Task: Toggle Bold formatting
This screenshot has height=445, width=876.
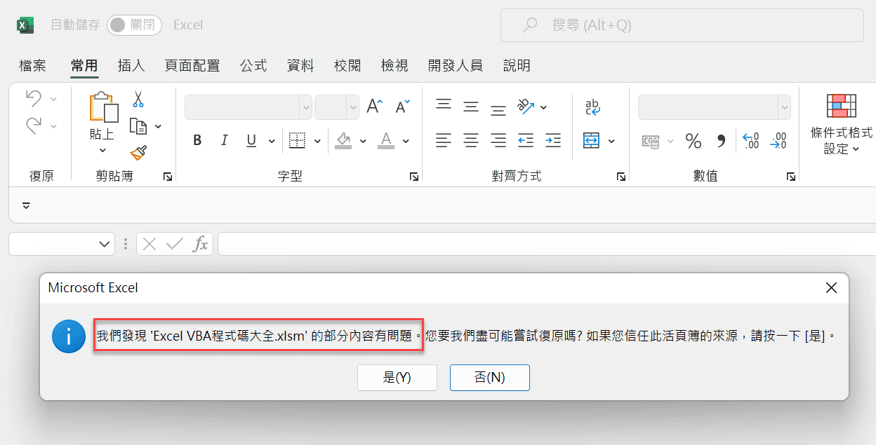Action: click(198, 140)
